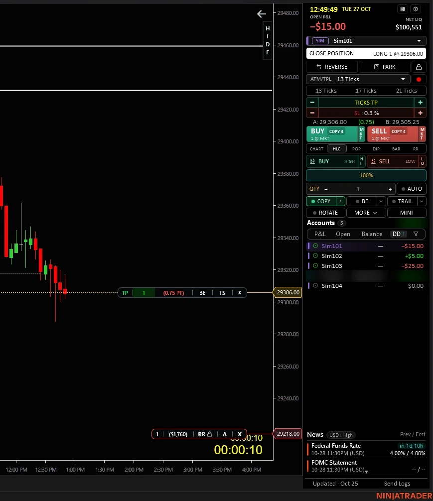Select the 21 Ticks preset

(407, 91)
